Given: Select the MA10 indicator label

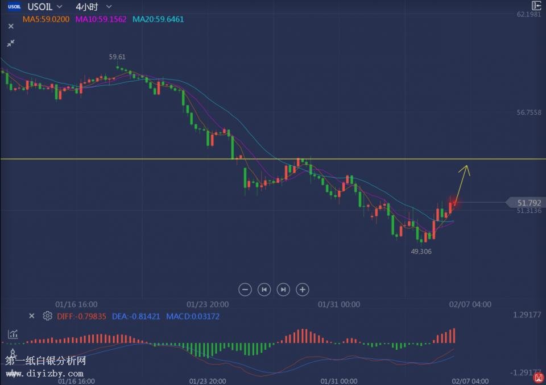Looking at the screenshot, I should [101, 19].
